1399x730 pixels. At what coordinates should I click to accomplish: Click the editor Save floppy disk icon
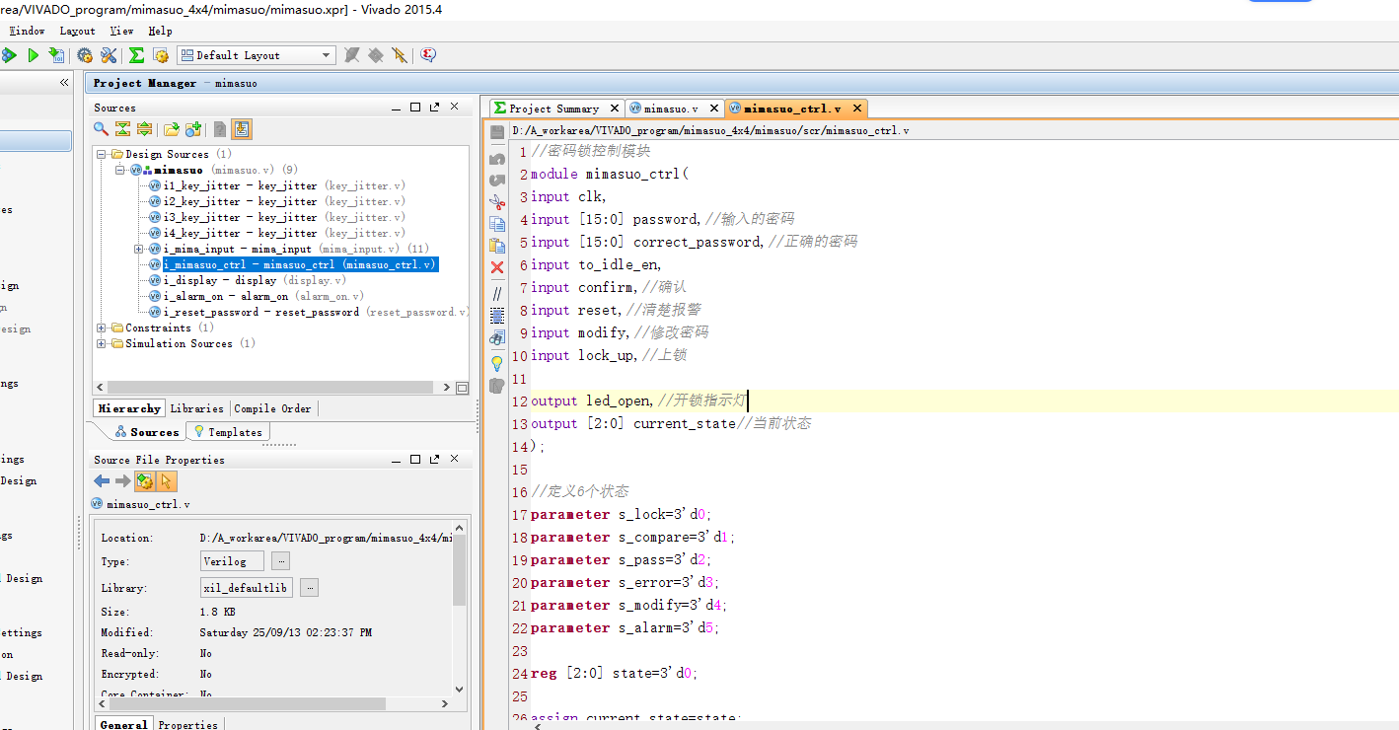(497, 132)
